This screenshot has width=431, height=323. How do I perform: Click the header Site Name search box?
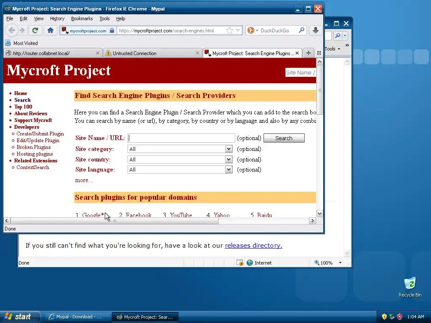coord(301,72)
